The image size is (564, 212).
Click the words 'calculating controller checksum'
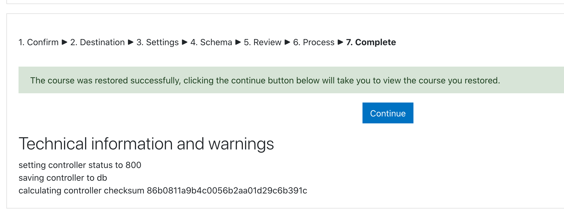pos(81,191)
